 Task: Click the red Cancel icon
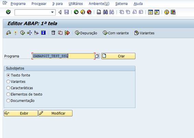click(x=89, y=12)
